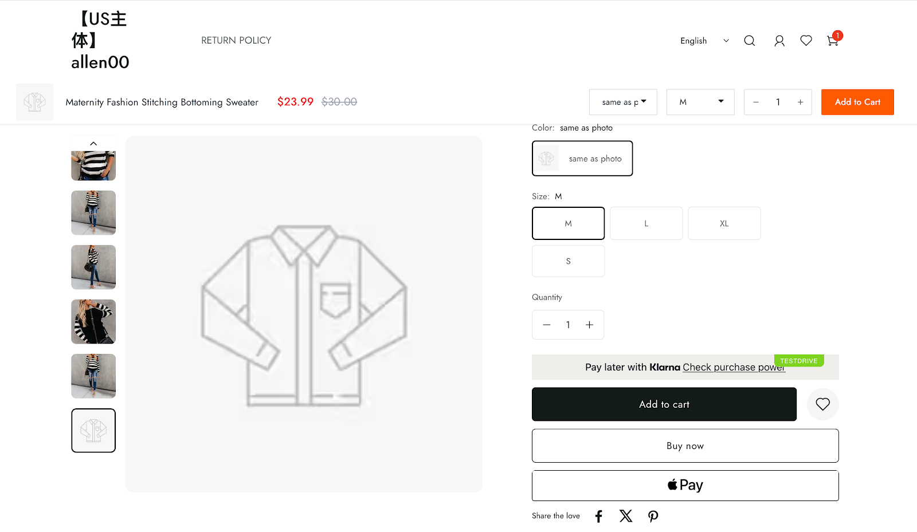917x532 pixels.
Task: Open the RETURN POLICY menu item
Action: coord(236,41)
